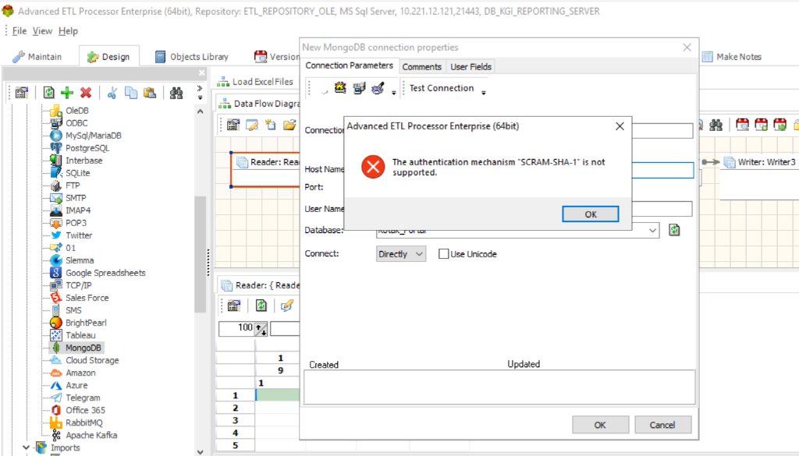Click the binoculars Find icon in left toolbar
Screen dimensions: 799x456
(x=176, y=93)
